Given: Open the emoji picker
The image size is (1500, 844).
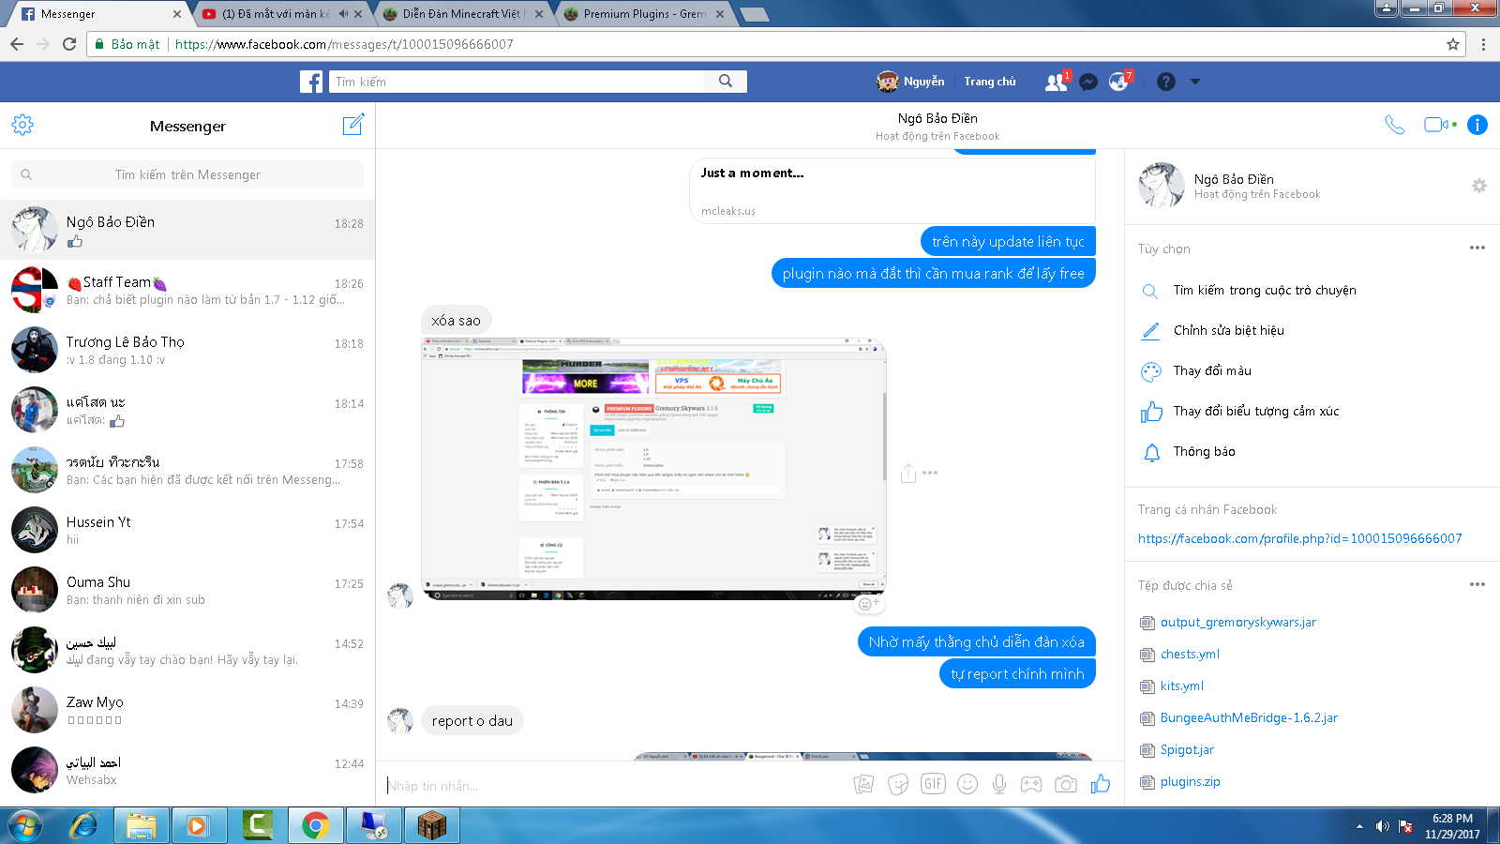Looking at the screenshot, I should (967, 784).
